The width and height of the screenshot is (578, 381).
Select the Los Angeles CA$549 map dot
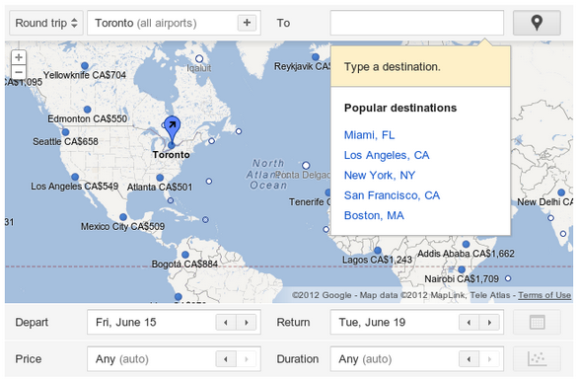pyautogui.click(x=75, y=177)
